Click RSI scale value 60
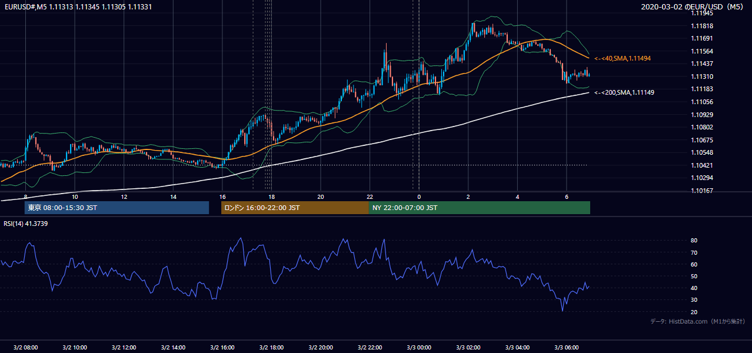 (x=694, y=264)
